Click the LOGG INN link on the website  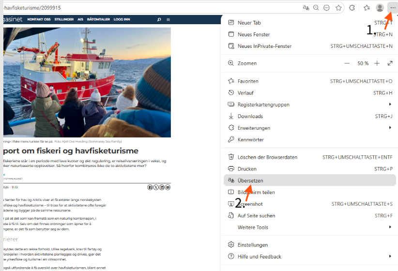point(122,19)
